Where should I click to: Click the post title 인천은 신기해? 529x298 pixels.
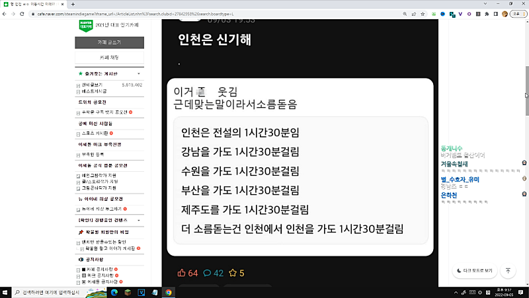point(214,40)
